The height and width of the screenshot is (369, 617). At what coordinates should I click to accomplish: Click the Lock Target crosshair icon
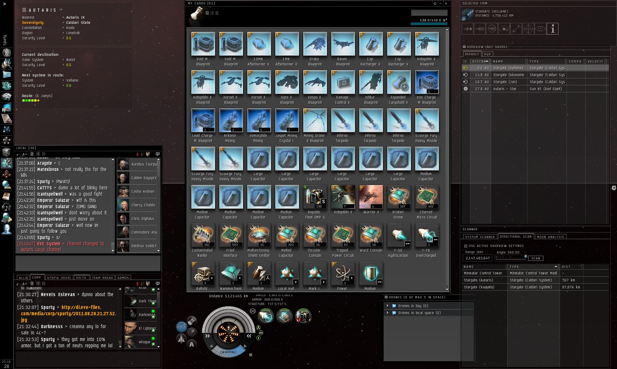[x=528, y=29]
